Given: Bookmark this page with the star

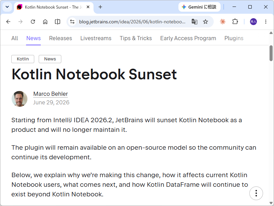Looking at the screenshot, I should [x=206, y=22].
